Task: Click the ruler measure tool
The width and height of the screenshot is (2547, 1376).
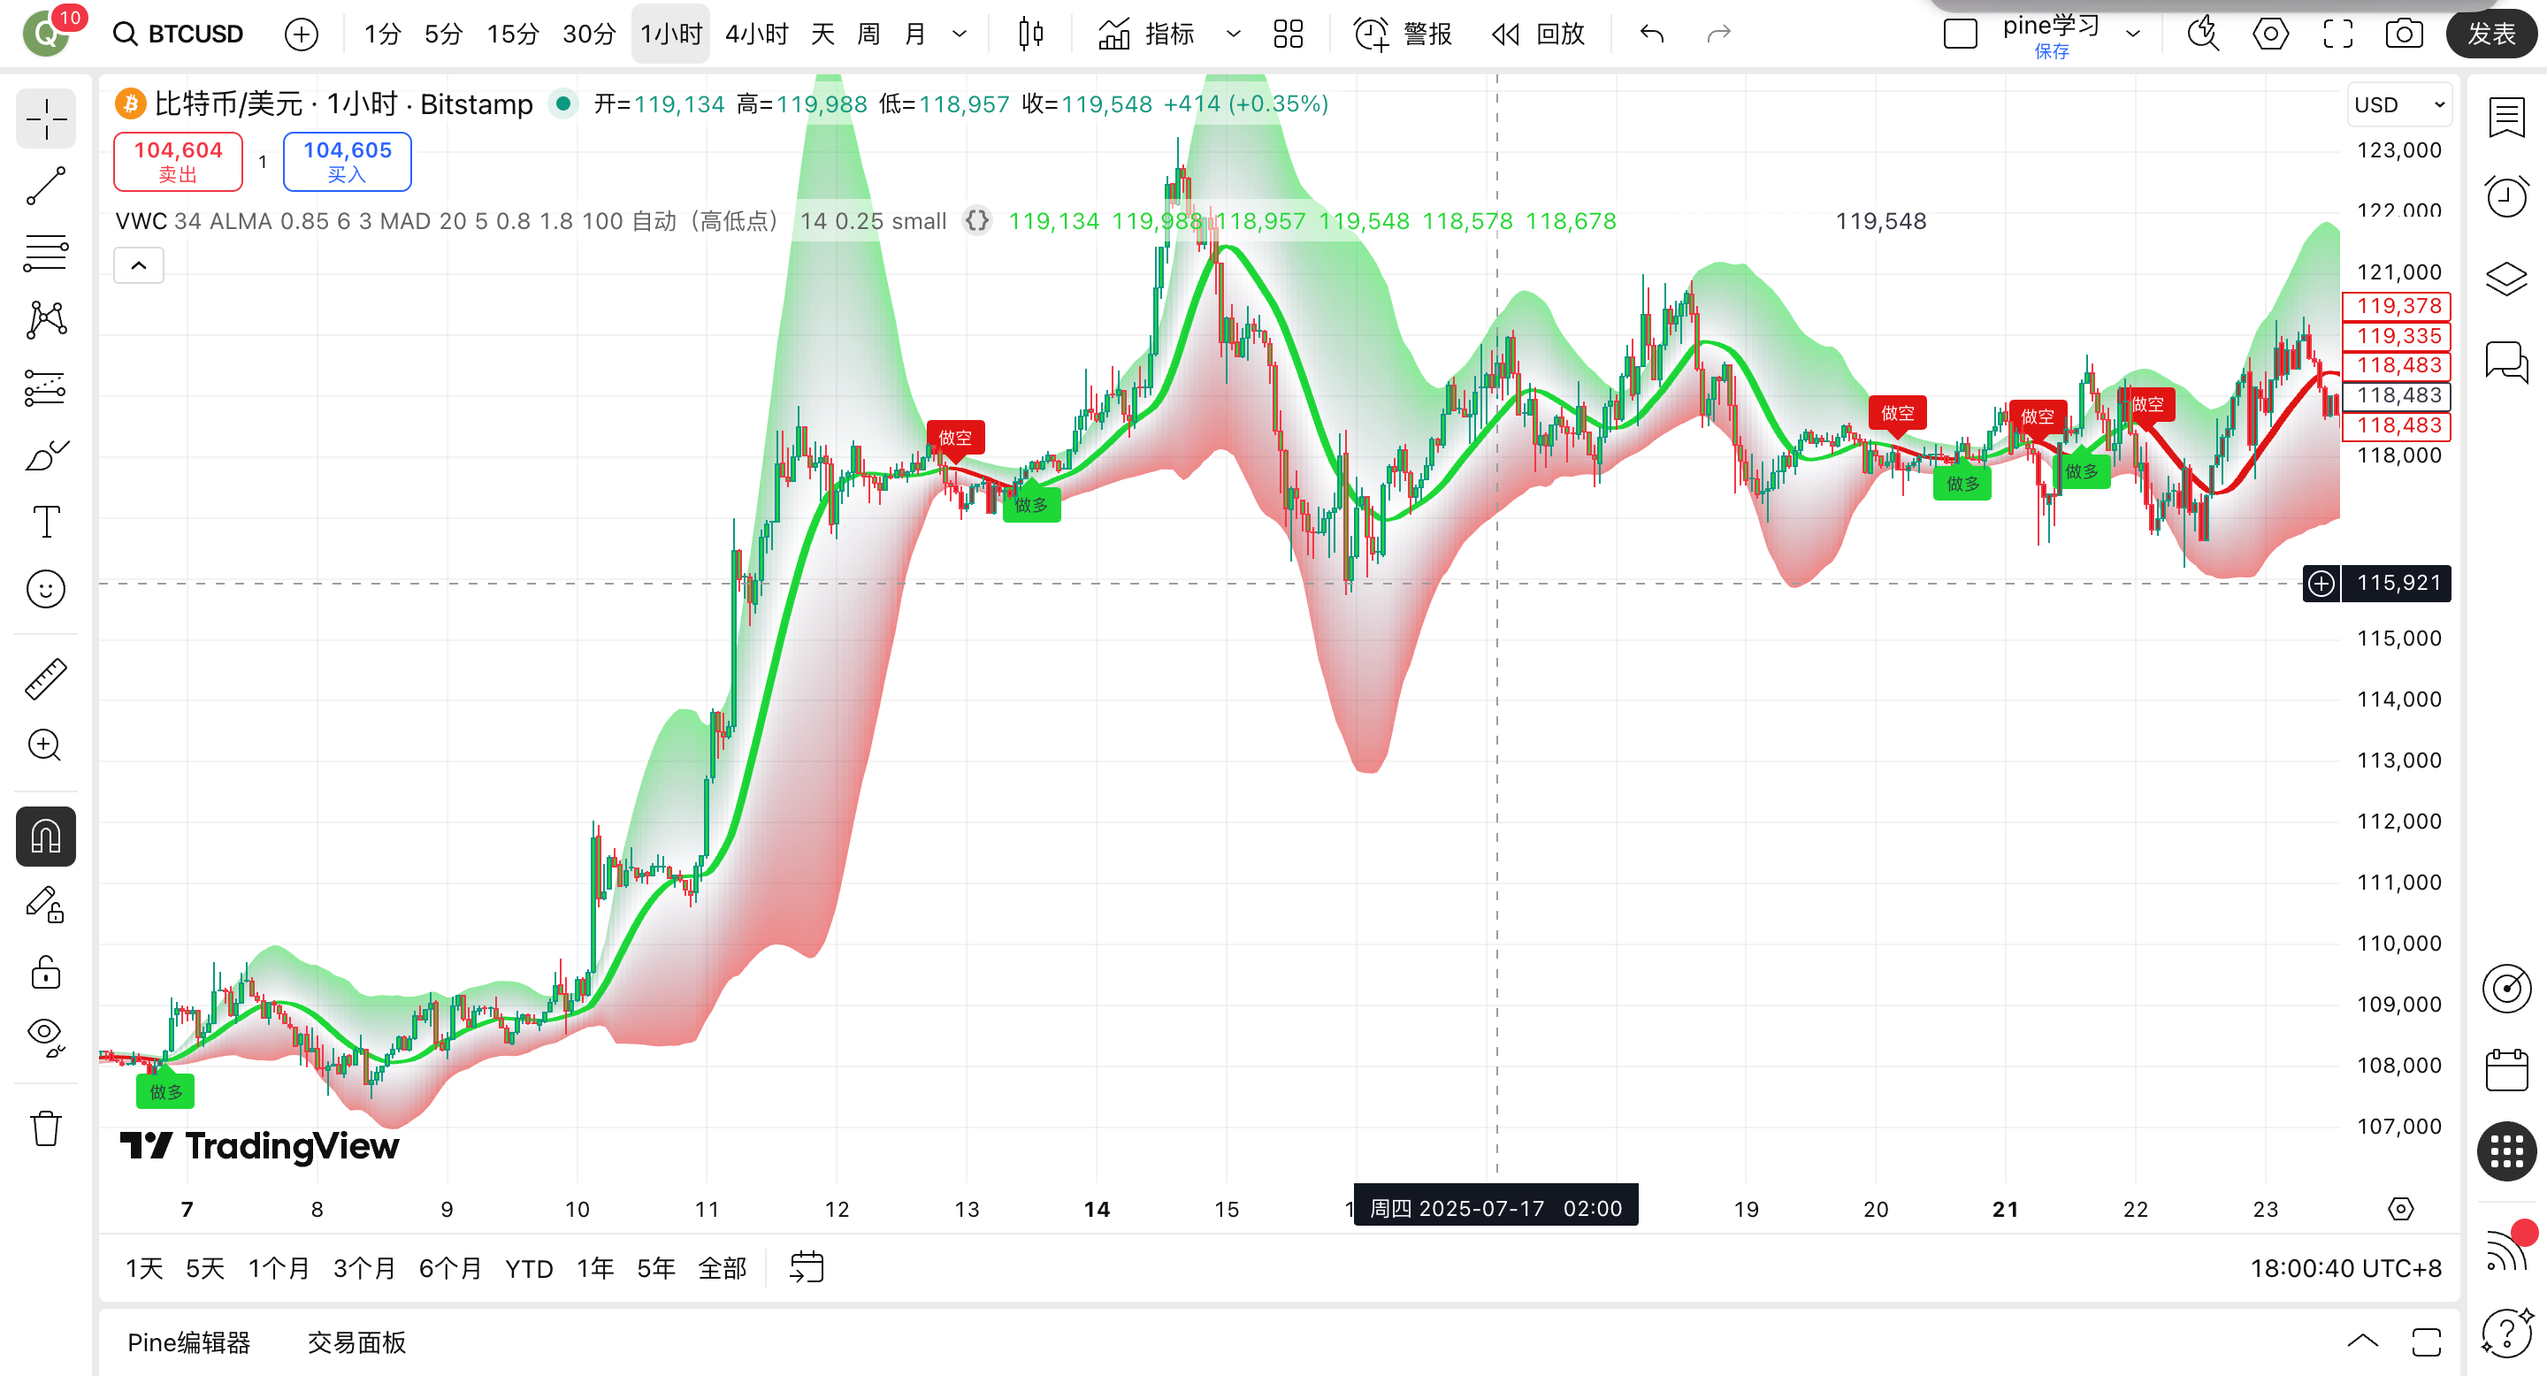Action: pos(45,679)
